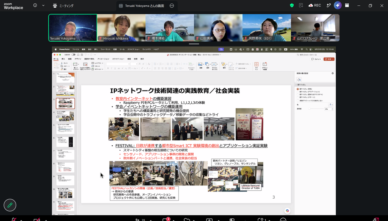Open the green encryption shield icon
The height and width of the screenshot is (221, 388).
[x=292, y=5]
